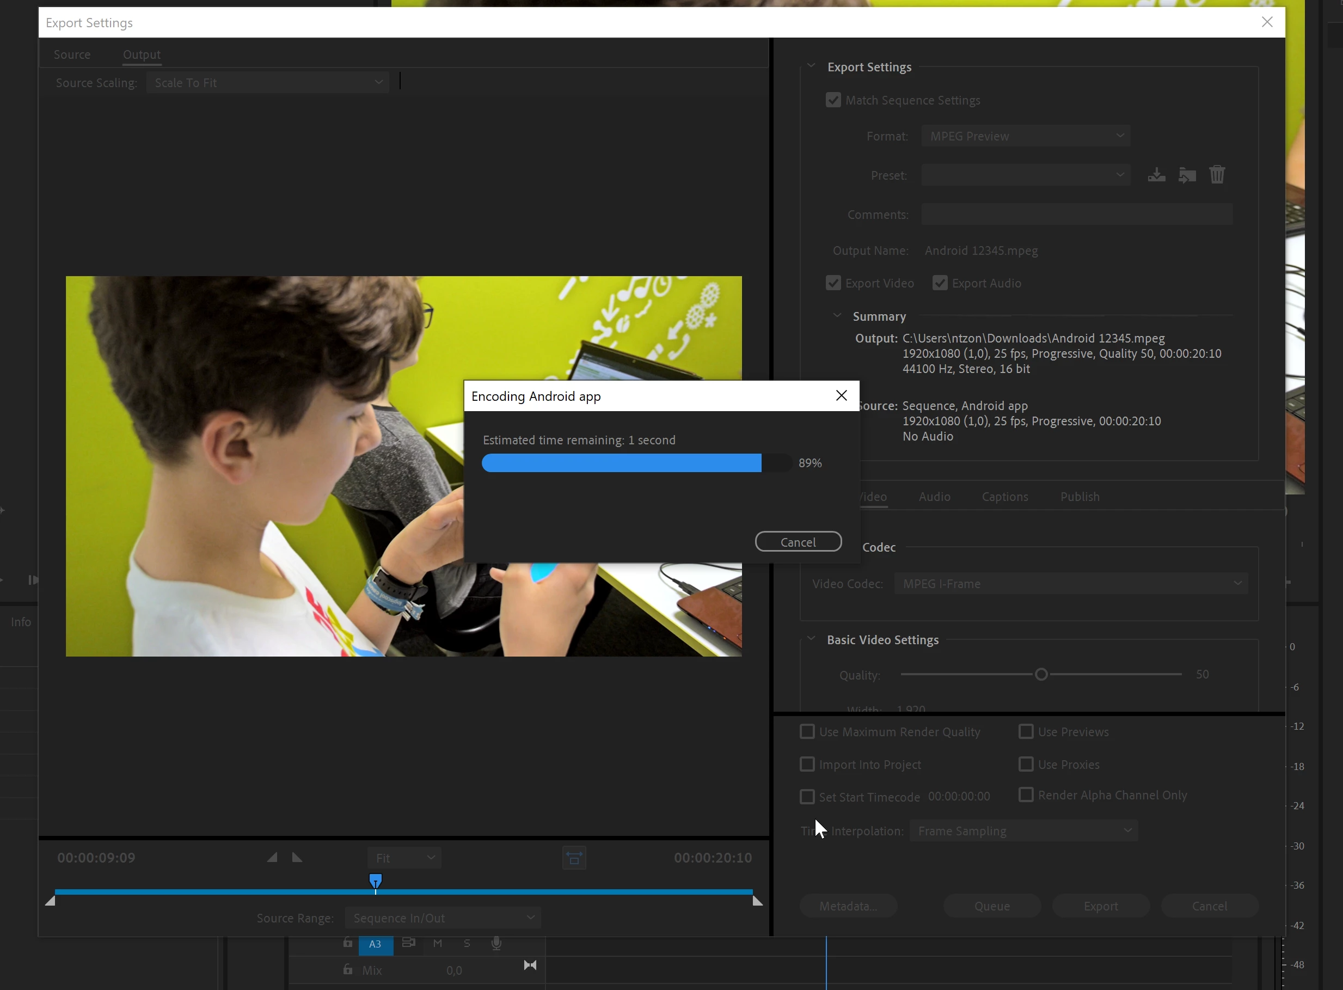The width and height of the screenshot is (1343, 990).
Task: Close the Encoding Android app dialog
Action: pos(841,395)
